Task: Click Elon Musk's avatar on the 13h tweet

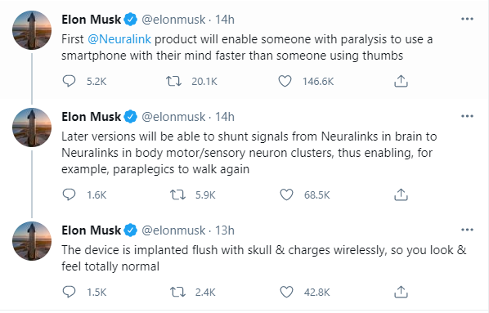Action: click(32, 241)
